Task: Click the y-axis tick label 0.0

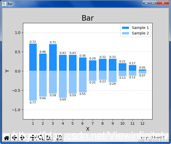Action: pos(17,71)
